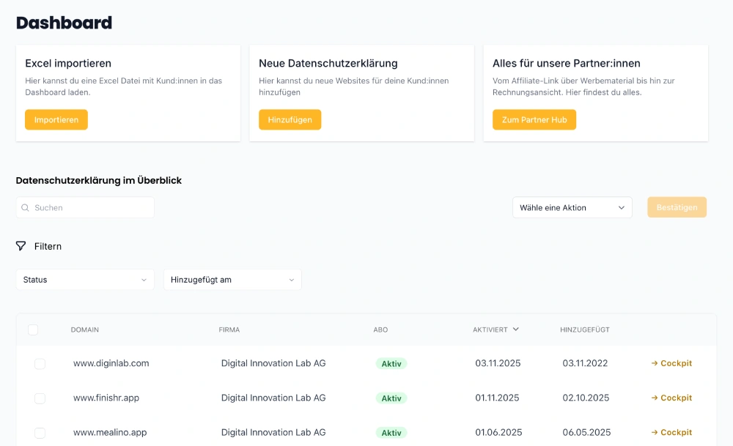The height and width of the screenshot is (446, 733).
Task: Toggle the select-all checkbox in table header
Action: point(33,330)
